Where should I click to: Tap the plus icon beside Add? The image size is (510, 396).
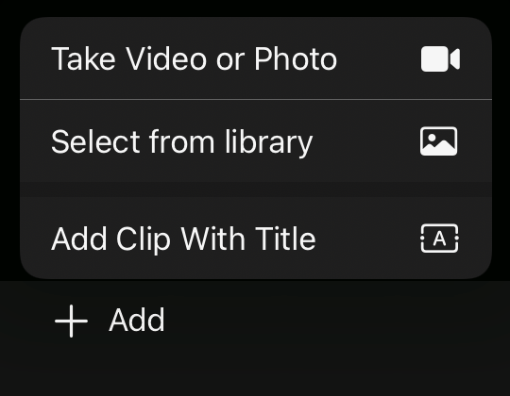tap(71, 321)
